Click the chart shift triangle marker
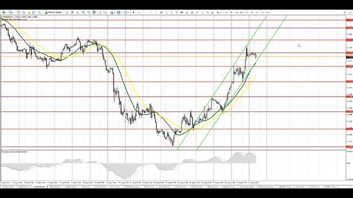Screen dimensions: 353x198 [256, 16]
